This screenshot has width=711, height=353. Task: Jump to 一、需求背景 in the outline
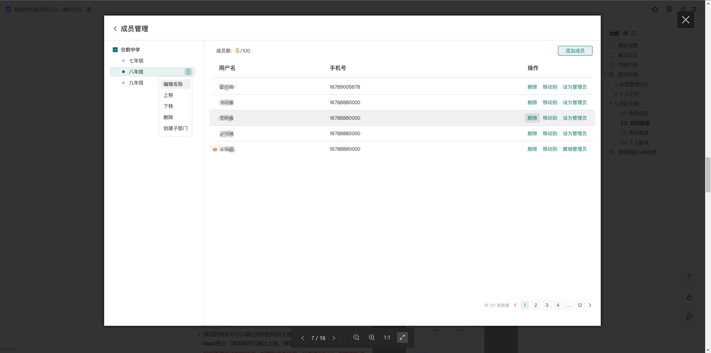[623, 46]
